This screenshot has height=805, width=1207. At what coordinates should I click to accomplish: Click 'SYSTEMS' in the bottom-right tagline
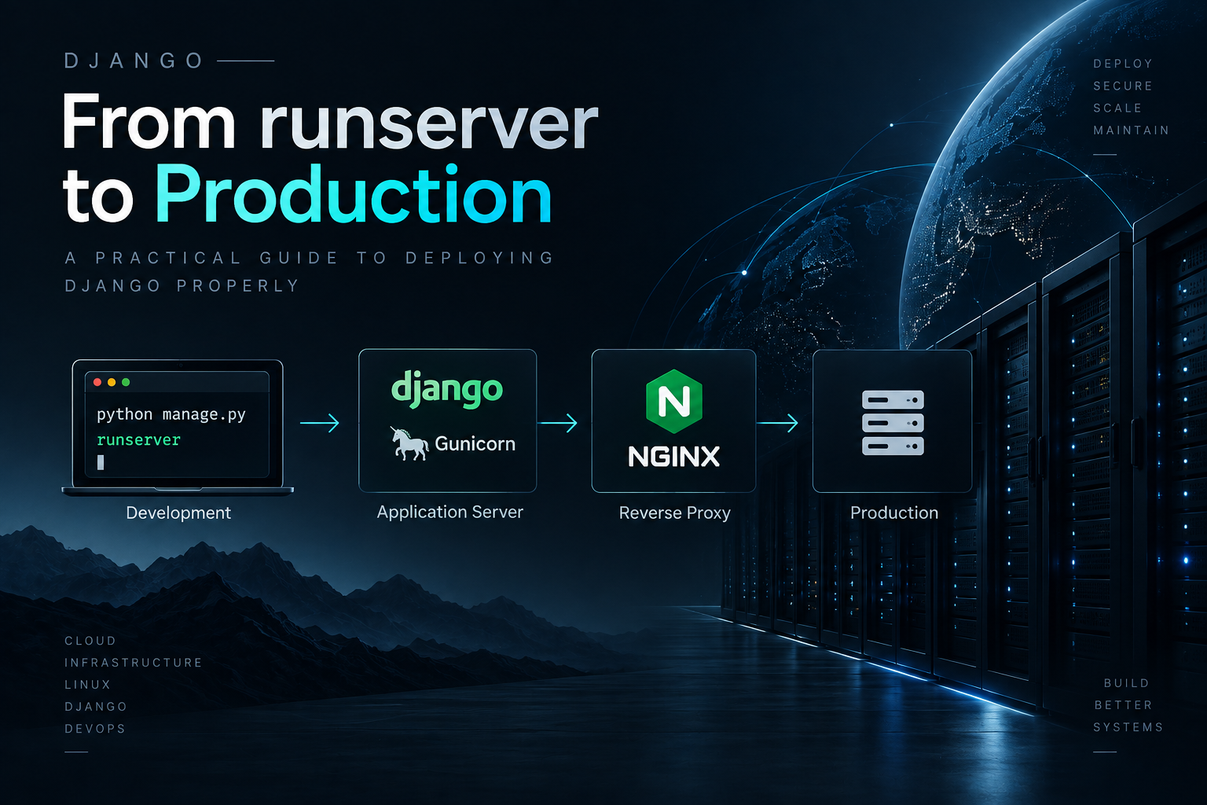[x=1128, y=727]
